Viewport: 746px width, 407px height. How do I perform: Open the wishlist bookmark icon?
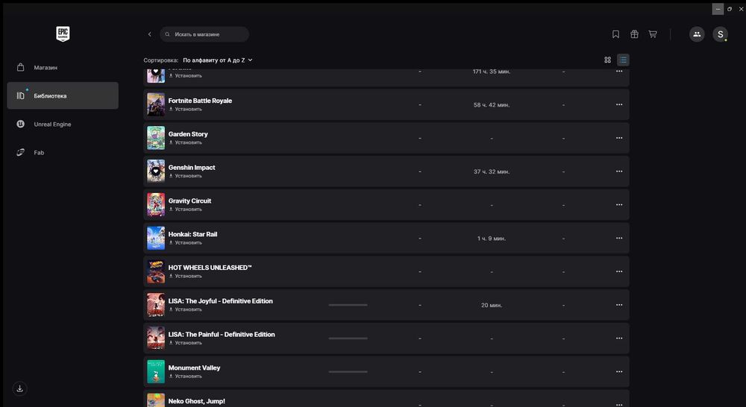(615, 34)
